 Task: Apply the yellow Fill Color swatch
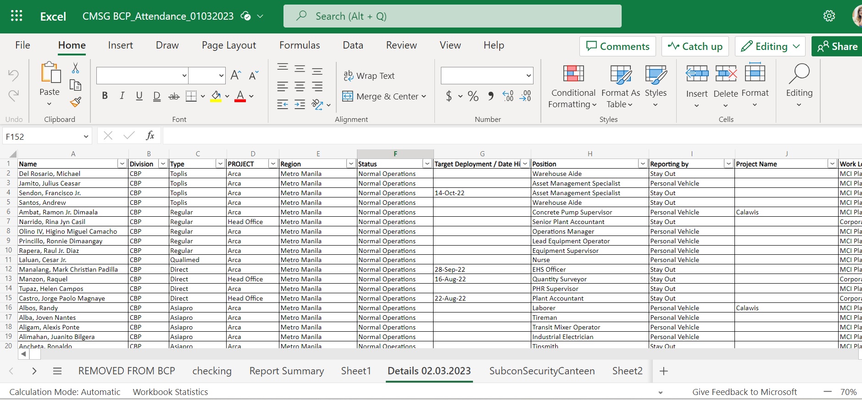pos(216,96)
